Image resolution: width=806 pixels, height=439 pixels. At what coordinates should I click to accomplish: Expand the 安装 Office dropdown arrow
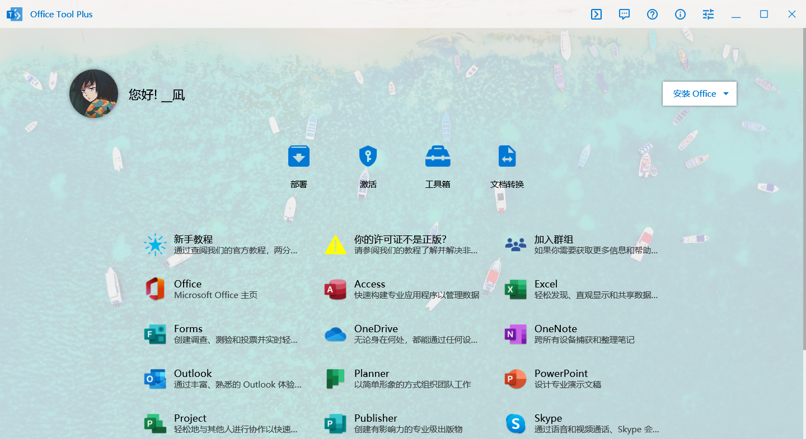click(x=726, y=93)
